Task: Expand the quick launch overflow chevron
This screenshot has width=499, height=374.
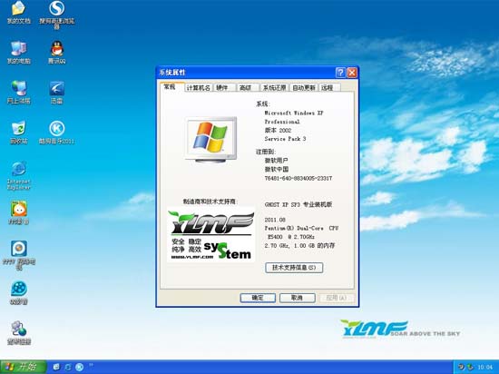Action: coord(91,365)
